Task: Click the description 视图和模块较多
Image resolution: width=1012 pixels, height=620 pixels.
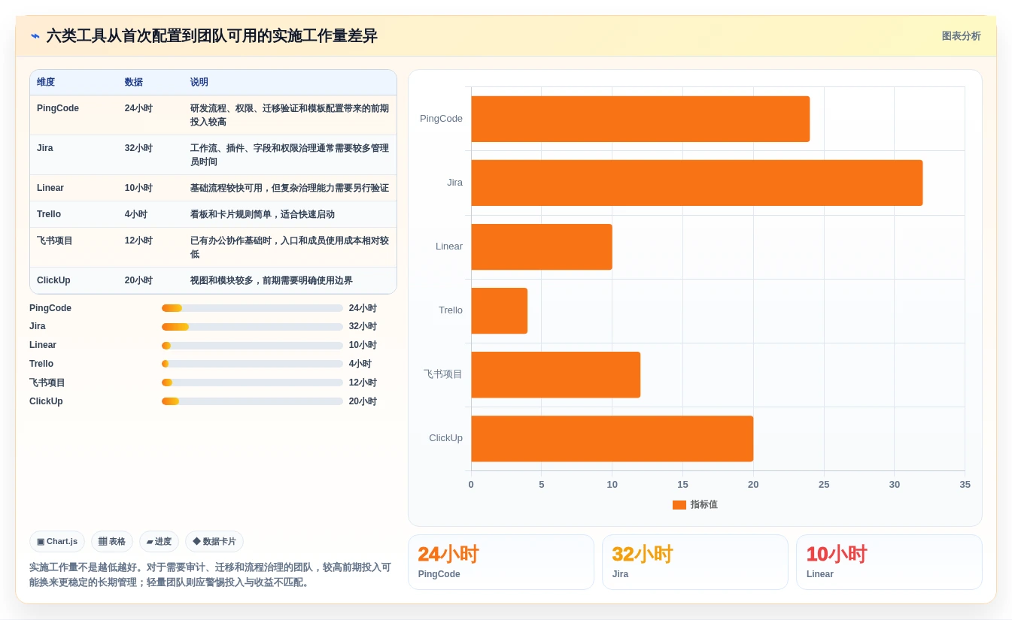Action: click(x=272, y=280)
